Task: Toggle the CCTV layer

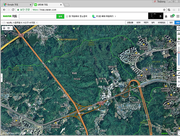Action: (138, 22)
